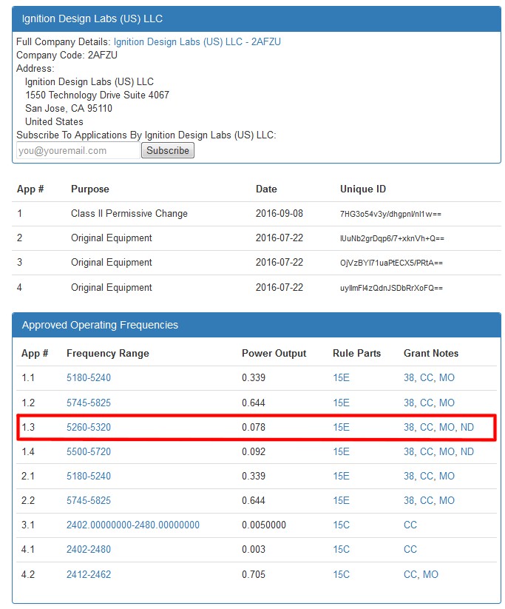Open rule part 15E in row 1.1
This screenshot has width=505, height=609.
coord(341,377)
